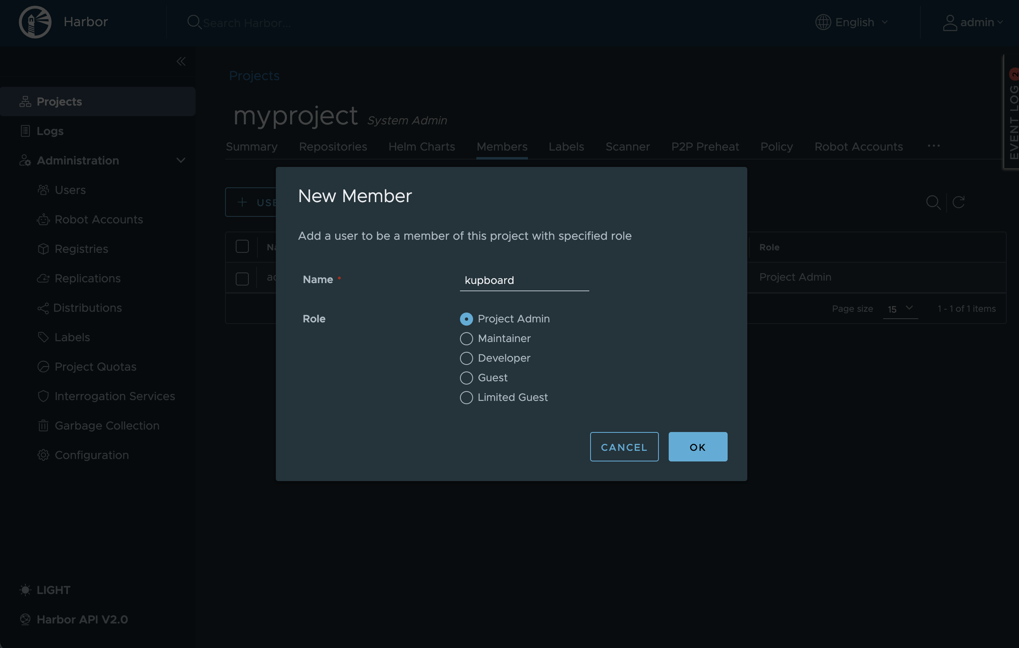Image resolution: width=1019 pixels, height=648 pixels.
Task: Click the Replications cloud icon
Action: tap(43, 278)
